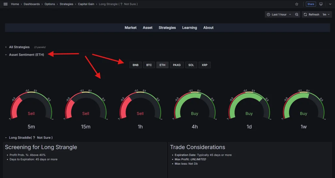Select 'Max Profit: UNLIMITED' line
Image resolution: width=335 pixels, height=178 pixels.
coord(190,159)
